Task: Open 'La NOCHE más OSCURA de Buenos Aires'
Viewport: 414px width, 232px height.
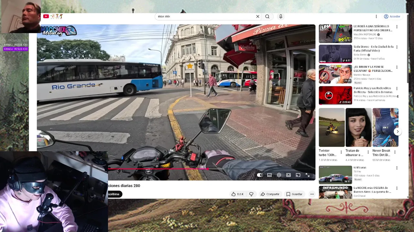Action: click(335, 192)
